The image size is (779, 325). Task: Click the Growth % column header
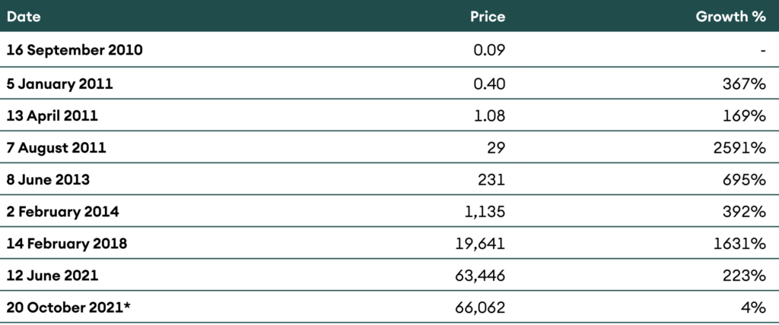[x=730, y=16]
